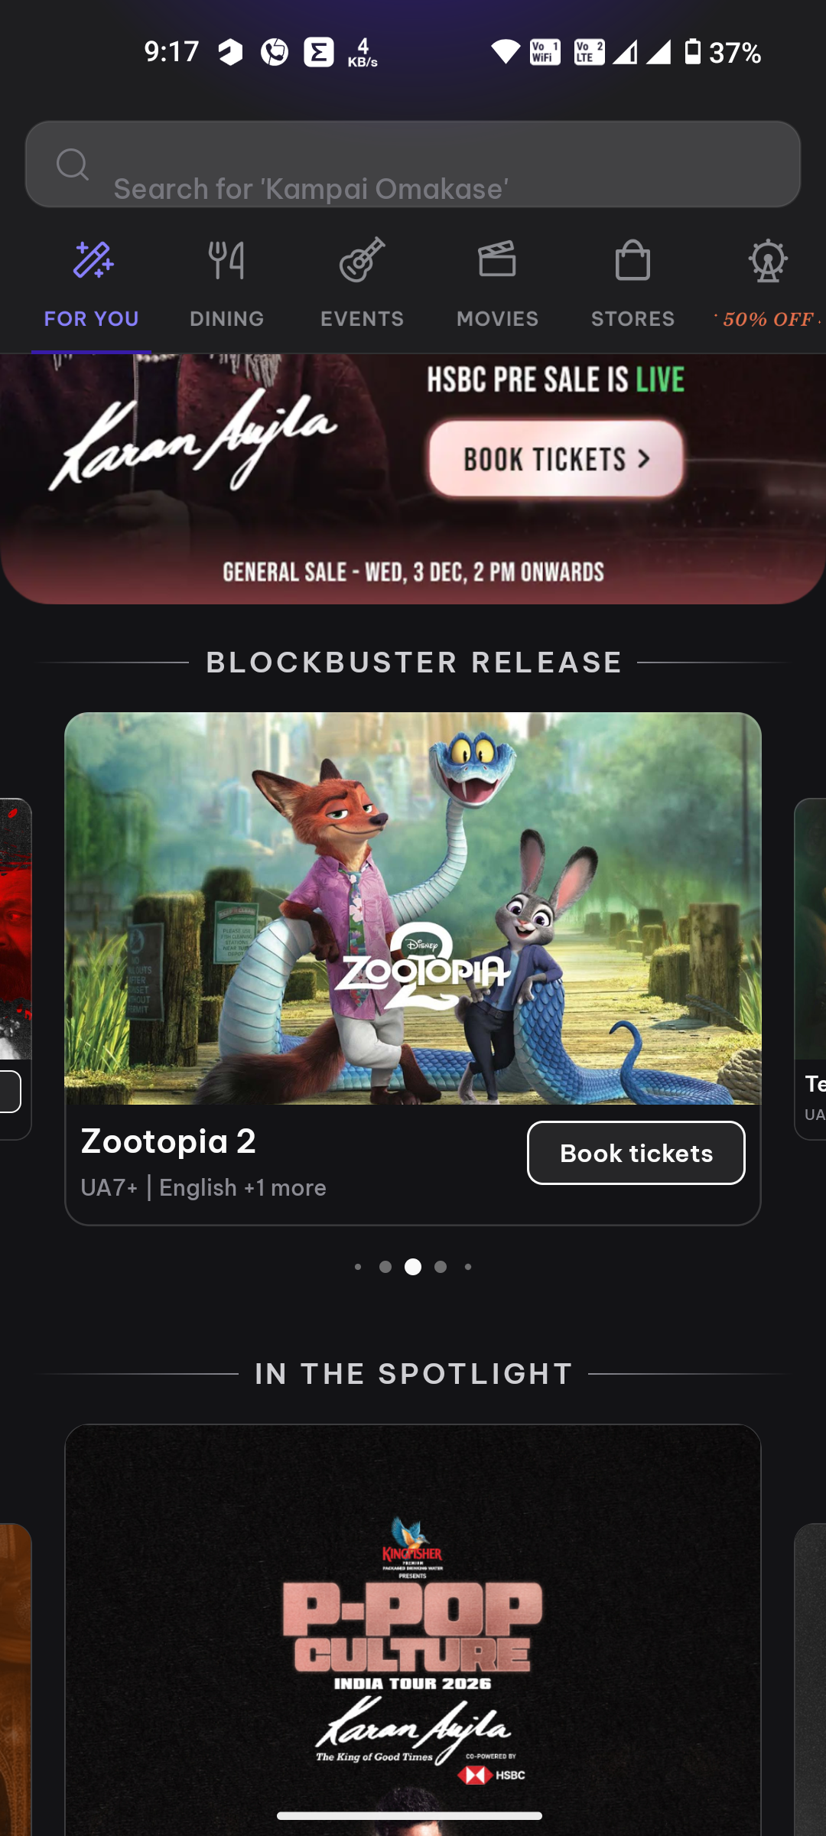Tap the Zootopia 2 movie title
Screen dimensions: 826x1836
[168, 1141]
